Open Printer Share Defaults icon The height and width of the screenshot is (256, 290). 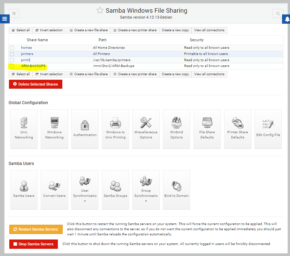(238, 129)
